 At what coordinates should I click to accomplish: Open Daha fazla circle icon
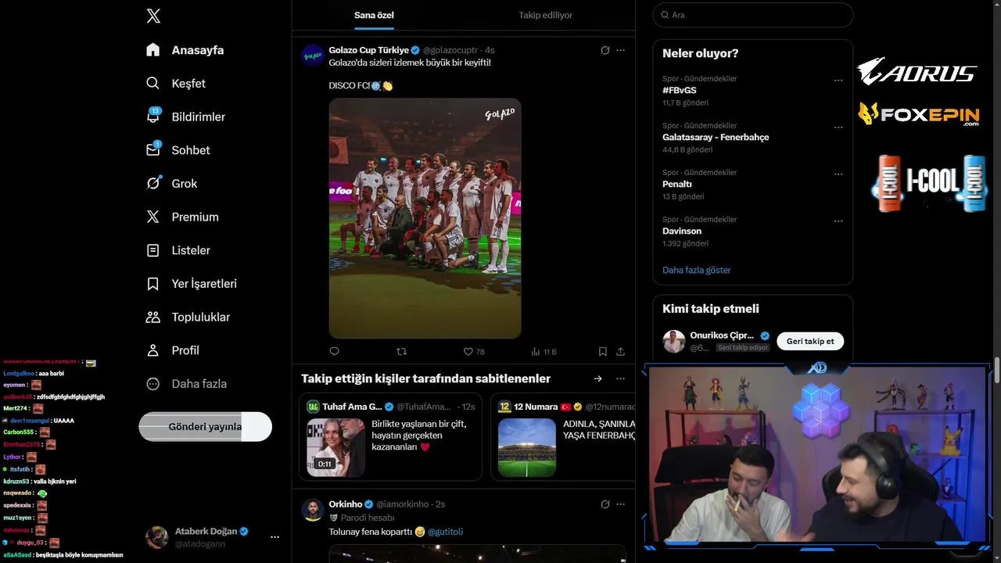[x=153, y=384]
